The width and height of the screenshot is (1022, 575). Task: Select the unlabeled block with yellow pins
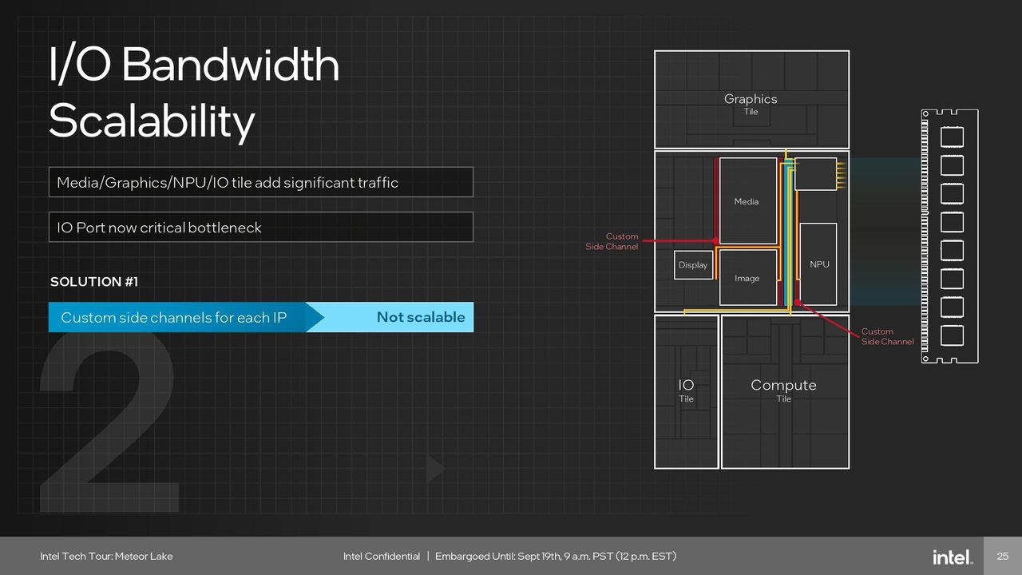point(815,173)
